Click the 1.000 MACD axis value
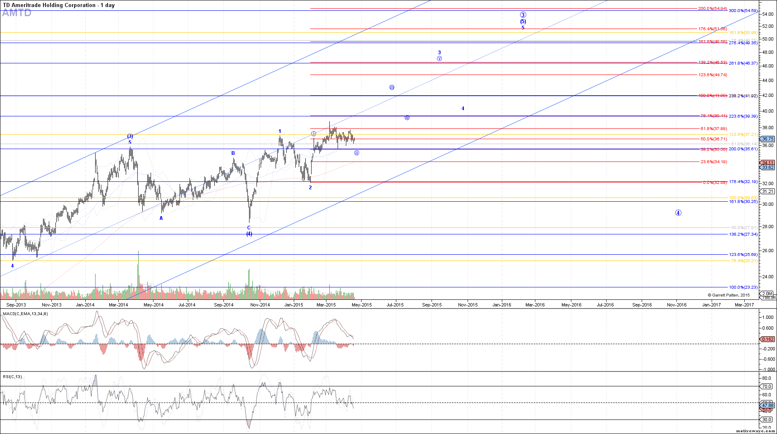Viewport: 777px width, 434px height. click(x=768, y=318)
